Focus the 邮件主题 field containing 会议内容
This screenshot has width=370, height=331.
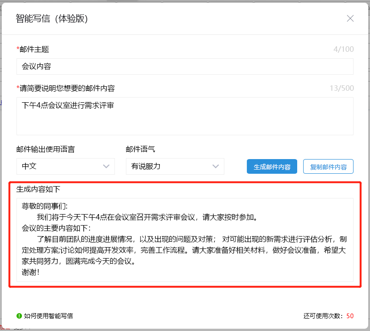(185, 66)
